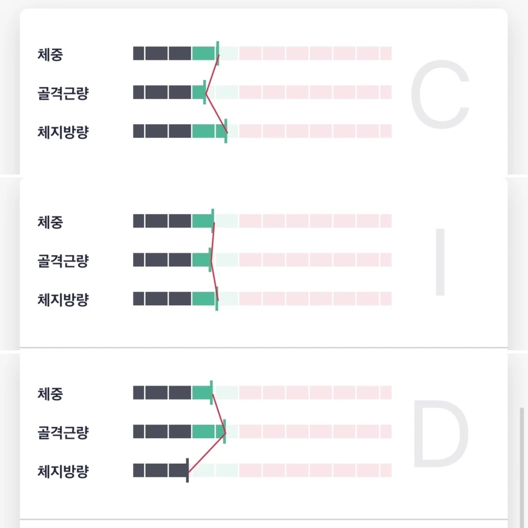The width and height of the screenshot is (528, 528).
Task: Click the pink bar region of 체지방량 in panel I
Action: coord(311,299)
